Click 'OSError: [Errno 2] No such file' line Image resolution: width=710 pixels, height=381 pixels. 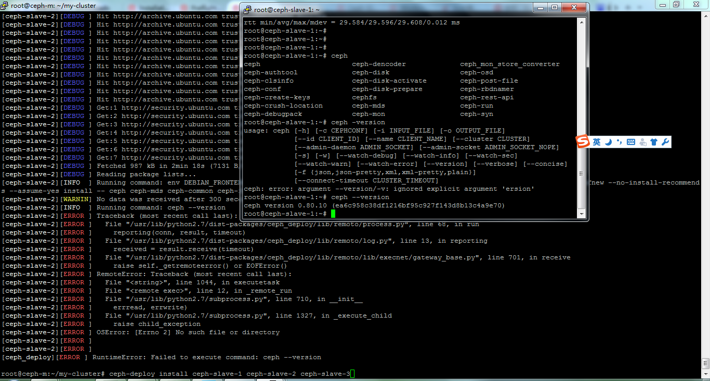point(188,332)
